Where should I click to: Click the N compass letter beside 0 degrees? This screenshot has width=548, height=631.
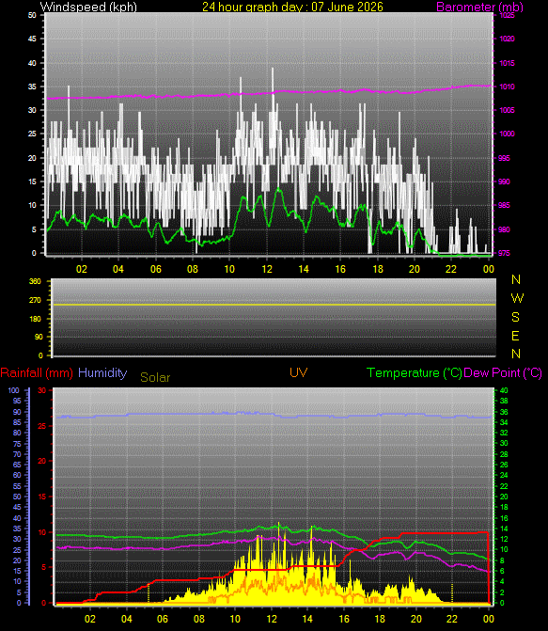(x=516, y=354)
